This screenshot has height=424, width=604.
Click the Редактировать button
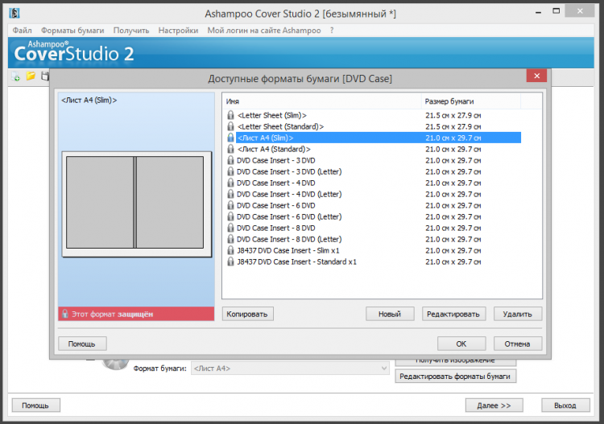[453, 314]
